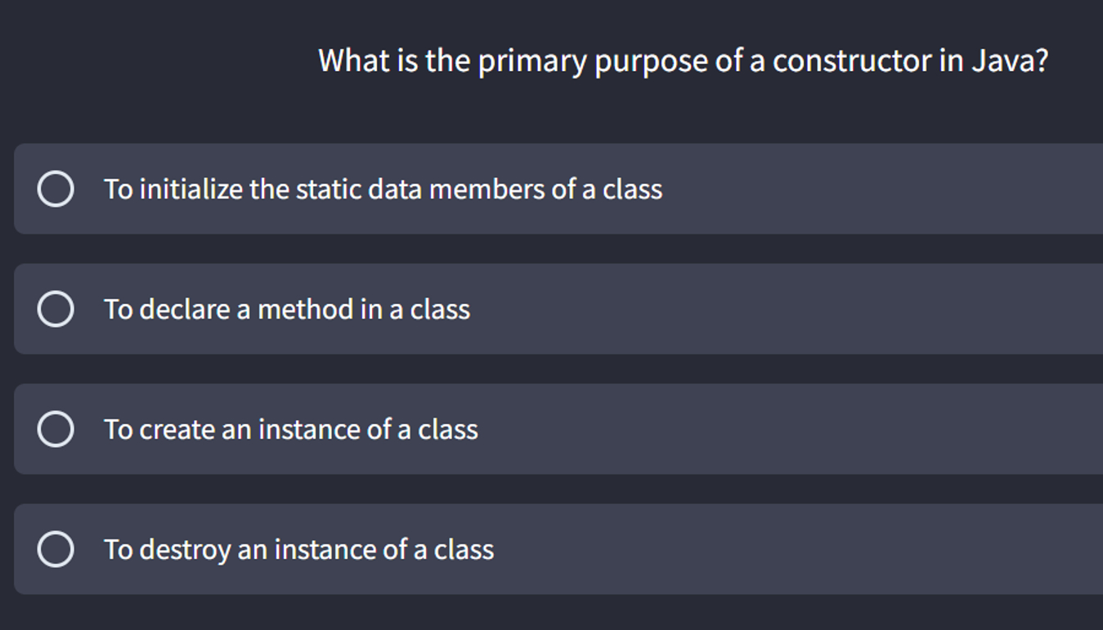Screen dimensions: 1103x630
Task: Choose the radio button for create an instance answer
Action: pos(55,429)
